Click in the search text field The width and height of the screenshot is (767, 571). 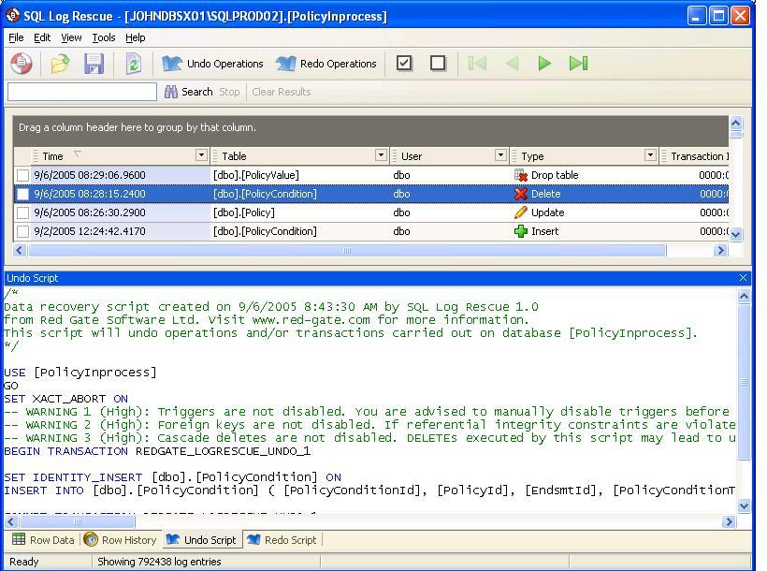(x=82, y=92)
